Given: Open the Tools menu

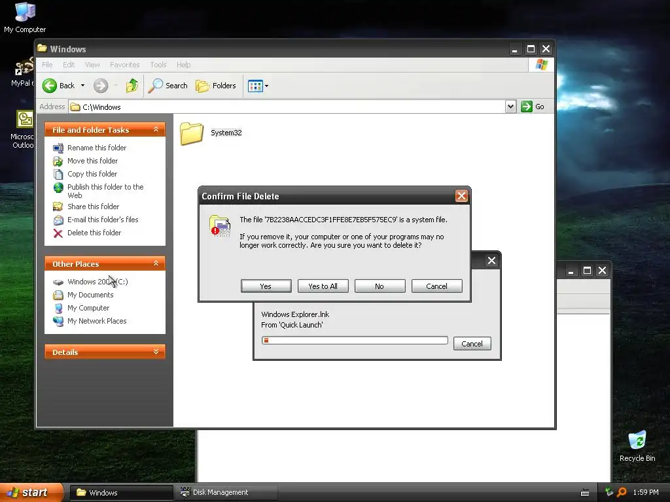Looking at the screenshot, I should click(158, 65).
